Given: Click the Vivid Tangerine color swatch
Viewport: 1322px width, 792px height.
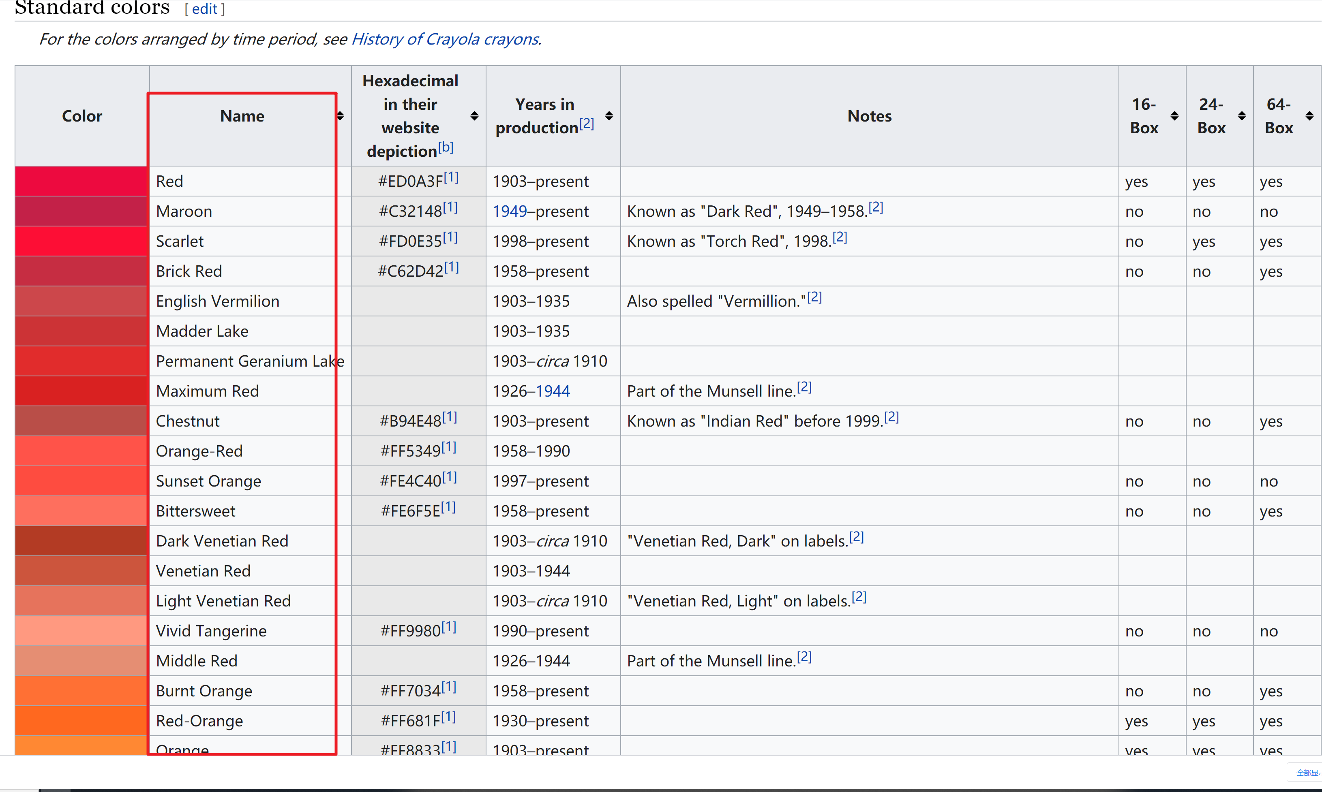Looking at the screenshot, I should click(x=81, y=631).
